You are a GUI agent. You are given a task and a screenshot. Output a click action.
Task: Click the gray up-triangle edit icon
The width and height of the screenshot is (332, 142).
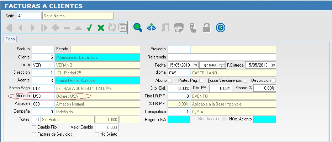pyautogui.click(x=78, y=28)
